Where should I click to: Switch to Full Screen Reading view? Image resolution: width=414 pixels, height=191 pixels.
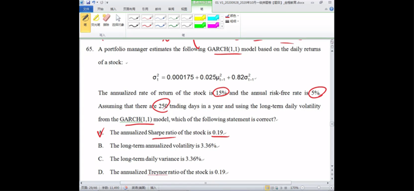point(272,188)
